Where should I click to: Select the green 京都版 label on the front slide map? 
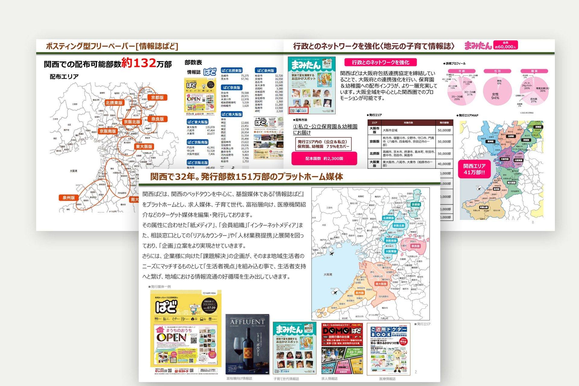(x=416, y=204)
